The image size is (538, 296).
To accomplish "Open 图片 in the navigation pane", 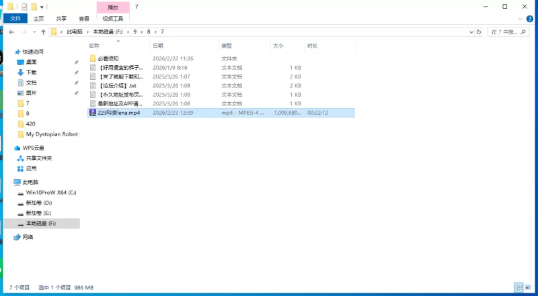I will tap(31, 93).
